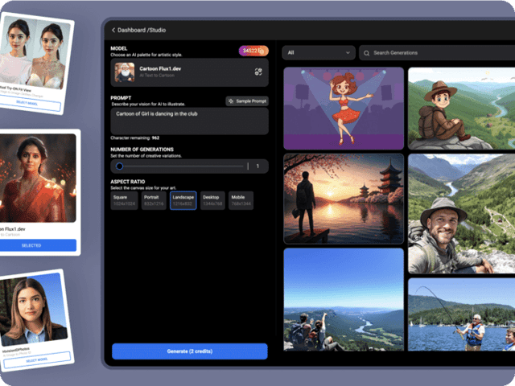Image resolution: width=515 pixels, height=386 pixels.
Task: Click the generations count value box showing 1
Action: 257,166
